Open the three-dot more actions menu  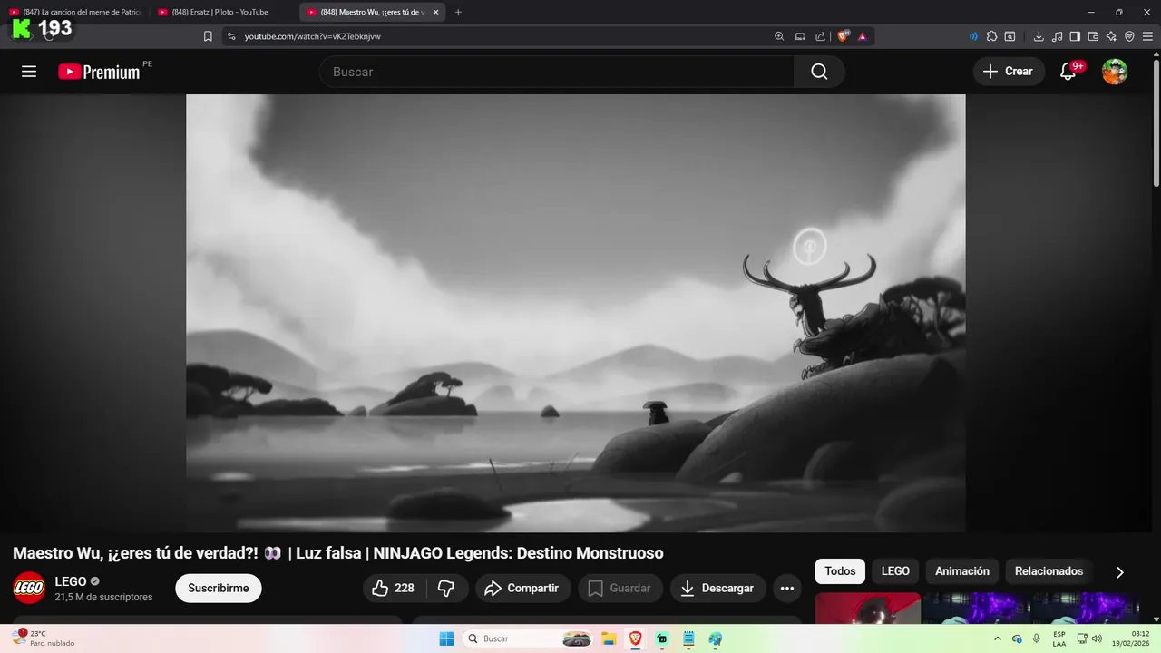point(787,589)
